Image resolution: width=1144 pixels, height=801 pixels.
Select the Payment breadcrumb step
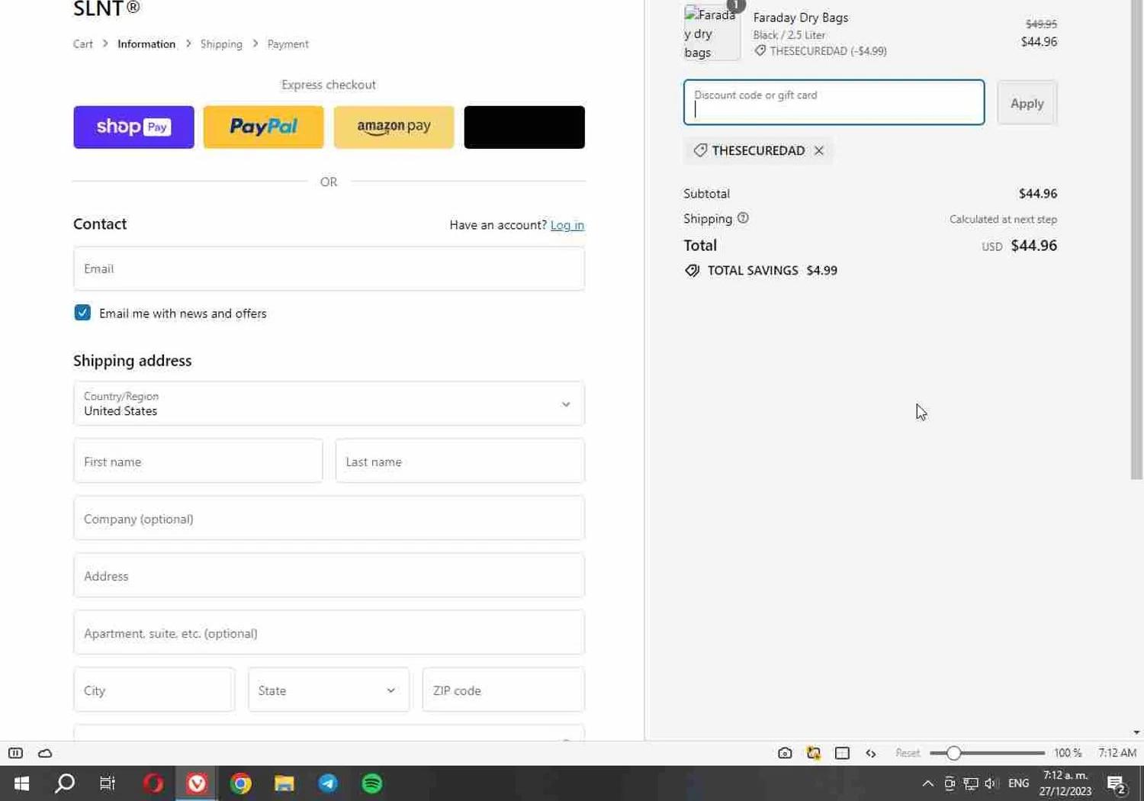(288, 44)
